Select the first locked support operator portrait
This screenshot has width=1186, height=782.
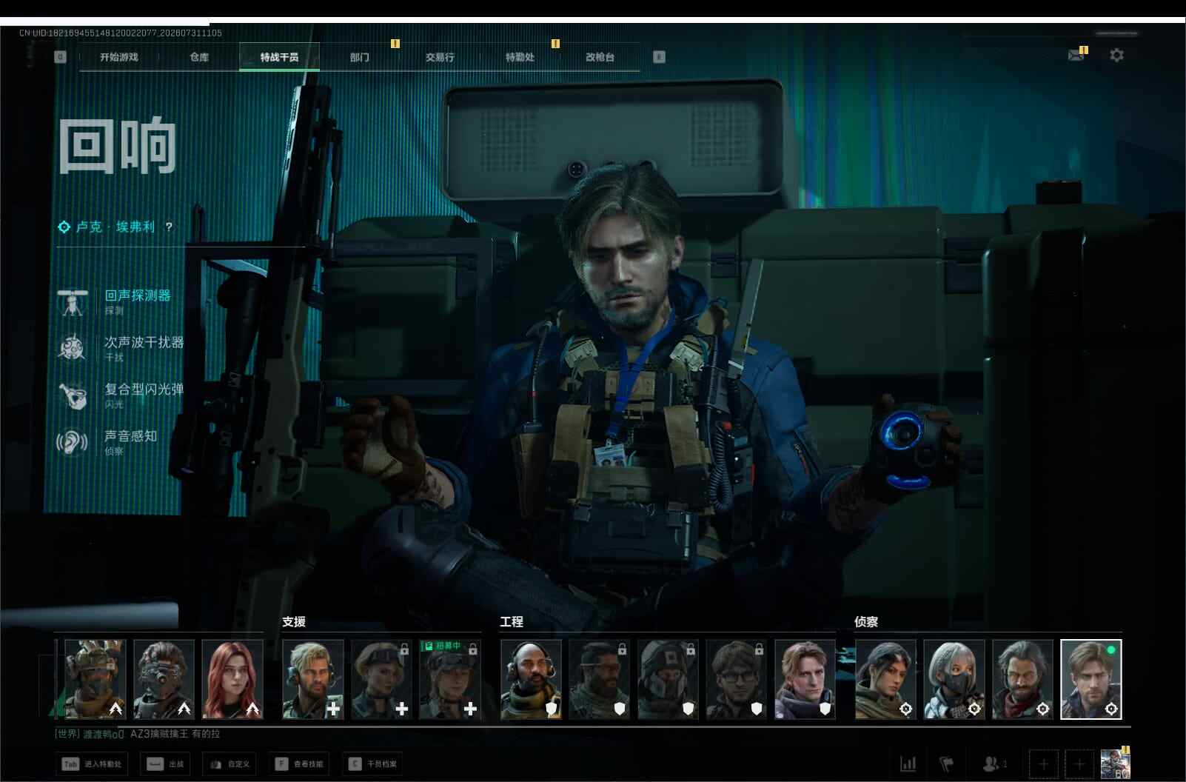[x=381, y=679]
